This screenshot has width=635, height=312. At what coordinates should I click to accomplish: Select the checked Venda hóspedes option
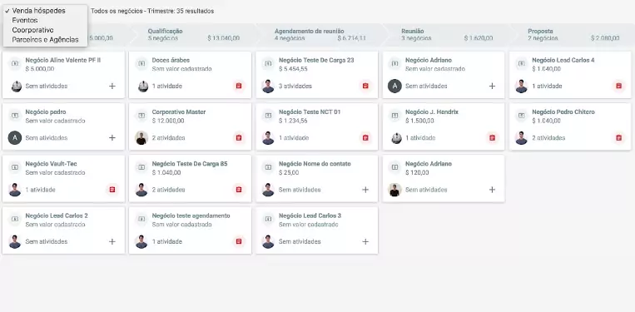(38, 11)
